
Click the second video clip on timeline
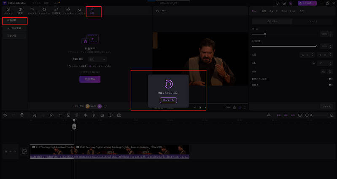tap(132, 152)
